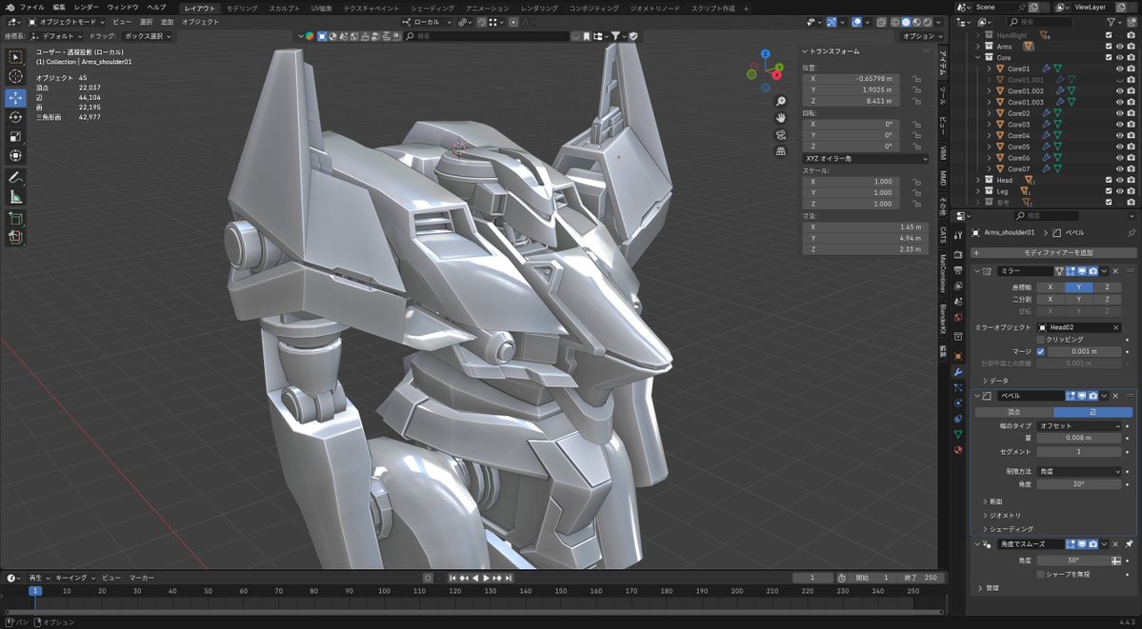This screenshot has width=1142, height=629.
Task: Open the Render properties tab icon
Action: pyautogui.click(x=958, y=254)
